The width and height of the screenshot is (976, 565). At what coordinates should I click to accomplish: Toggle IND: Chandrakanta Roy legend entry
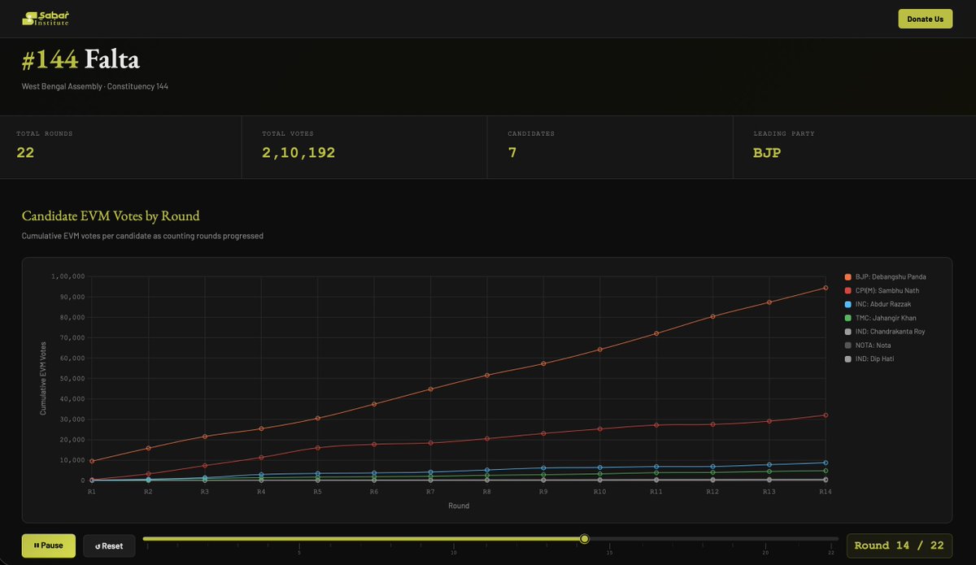click(884, 332)
